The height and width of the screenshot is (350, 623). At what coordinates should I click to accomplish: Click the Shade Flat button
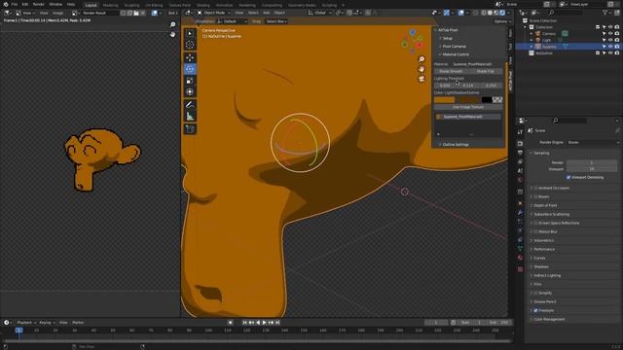coord(485,71)
